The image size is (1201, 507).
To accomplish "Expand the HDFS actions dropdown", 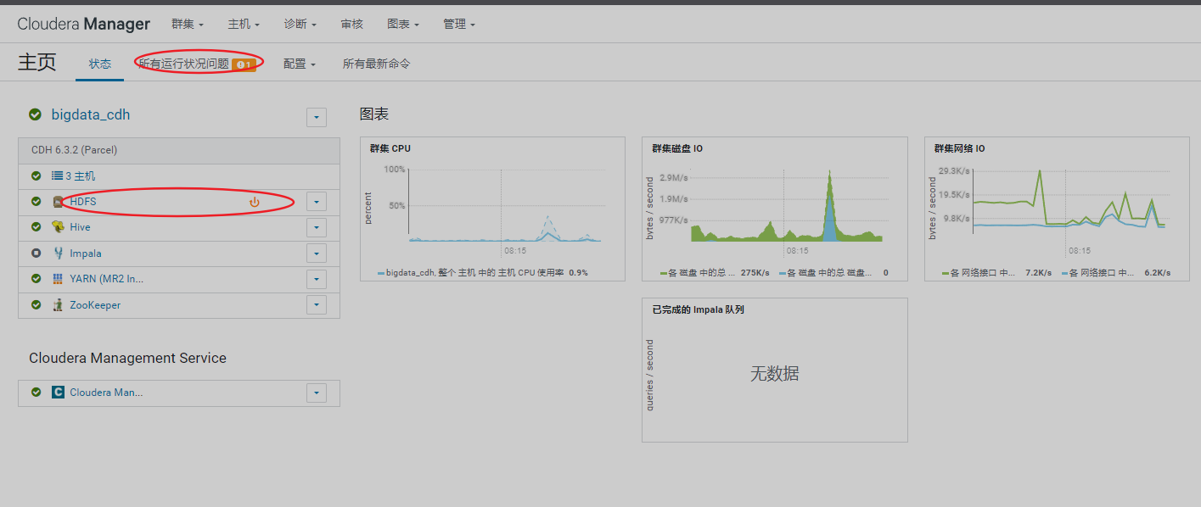I will coord(317,202).
